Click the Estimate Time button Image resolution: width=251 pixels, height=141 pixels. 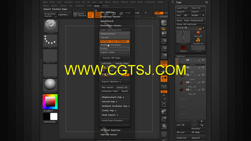coord(109,91)
